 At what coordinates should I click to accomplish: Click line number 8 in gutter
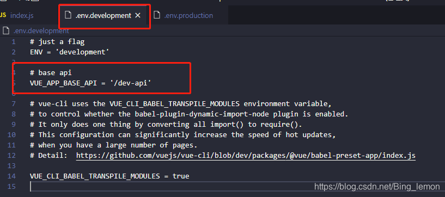(14, 114)
